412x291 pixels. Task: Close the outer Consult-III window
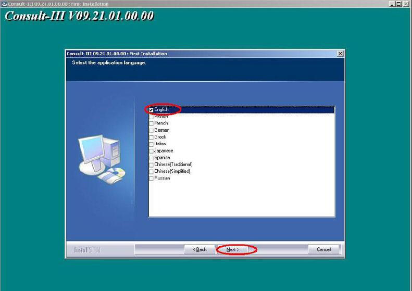tap(405, 4)
